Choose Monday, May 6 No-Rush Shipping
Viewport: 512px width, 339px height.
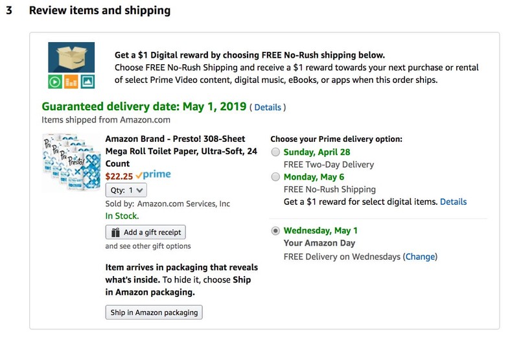click(x=277, y=177)
